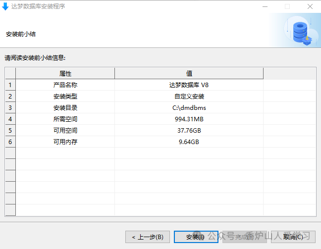Image resolution: width=321 pixels, height=249 pixels.
Task: Select the 自定义安装 value cell
Action: (189, 96)
